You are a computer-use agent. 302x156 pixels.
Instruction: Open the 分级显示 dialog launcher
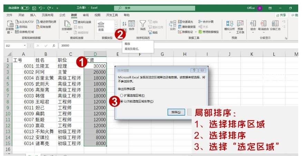(286, 39)
